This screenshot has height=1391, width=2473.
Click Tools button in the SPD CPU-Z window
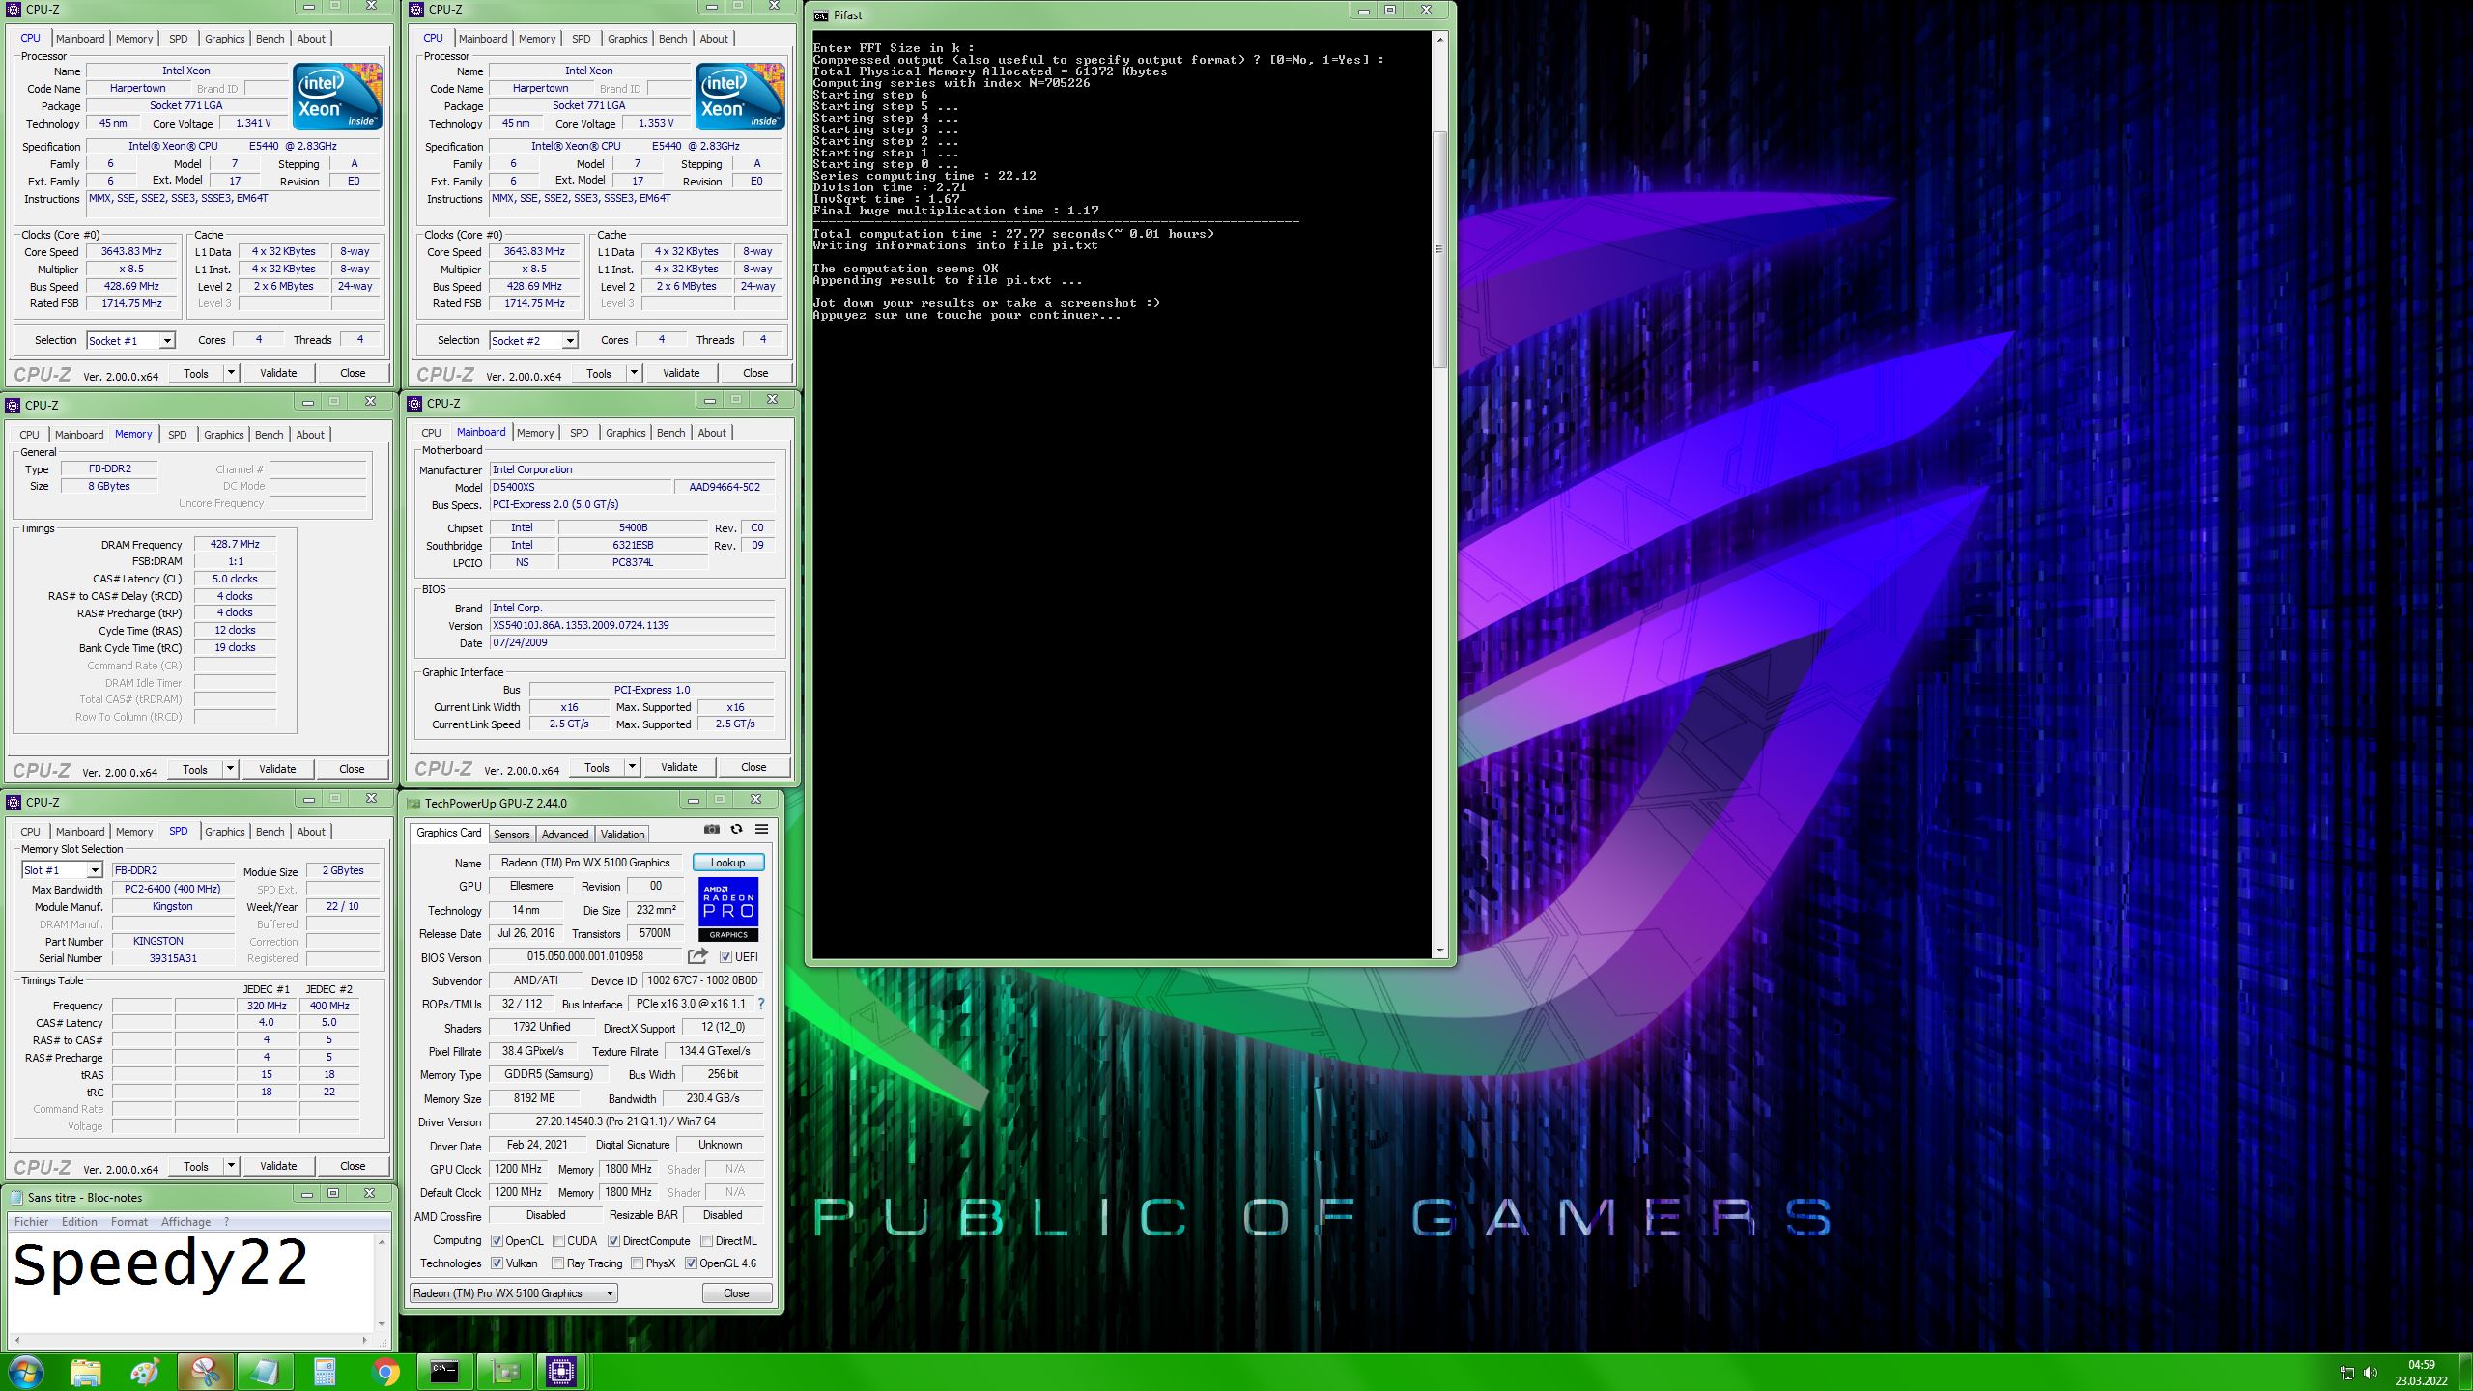click(x=196, y=1166)
